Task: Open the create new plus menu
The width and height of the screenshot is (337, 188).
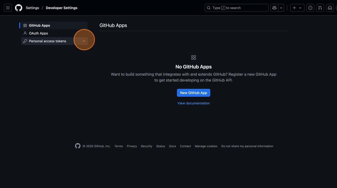Action: 297,8
